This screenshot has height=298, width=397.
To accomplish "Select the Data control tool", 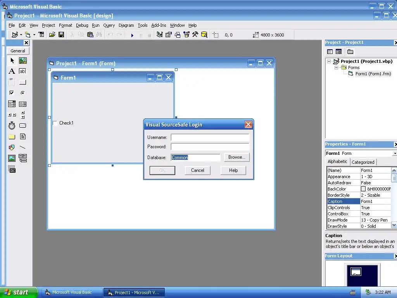I will pos(23,158).
